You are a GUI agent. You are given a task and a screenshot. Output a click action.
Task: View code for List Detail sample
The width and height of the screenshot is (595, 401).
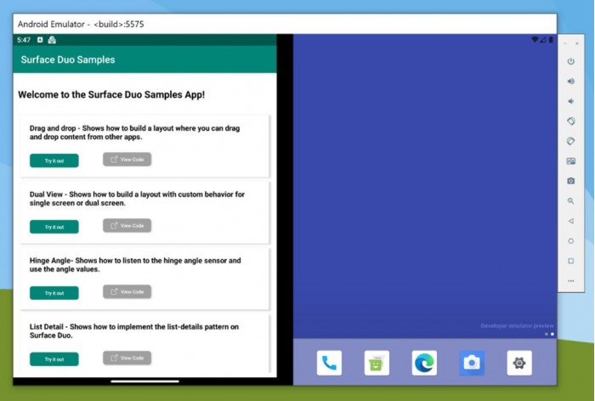point(127,358)
